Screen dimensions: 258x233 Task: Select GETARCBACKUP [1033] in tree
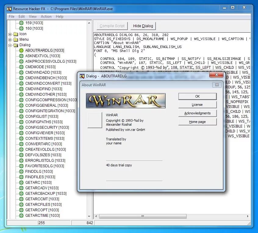point(46,194)
